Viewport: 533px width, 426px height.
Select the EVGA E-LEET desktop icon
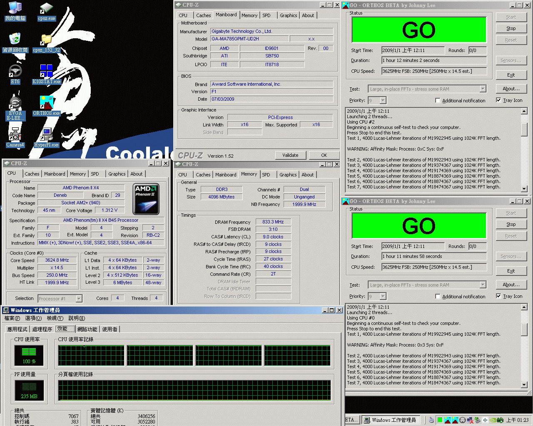click(x=15, y=108)
